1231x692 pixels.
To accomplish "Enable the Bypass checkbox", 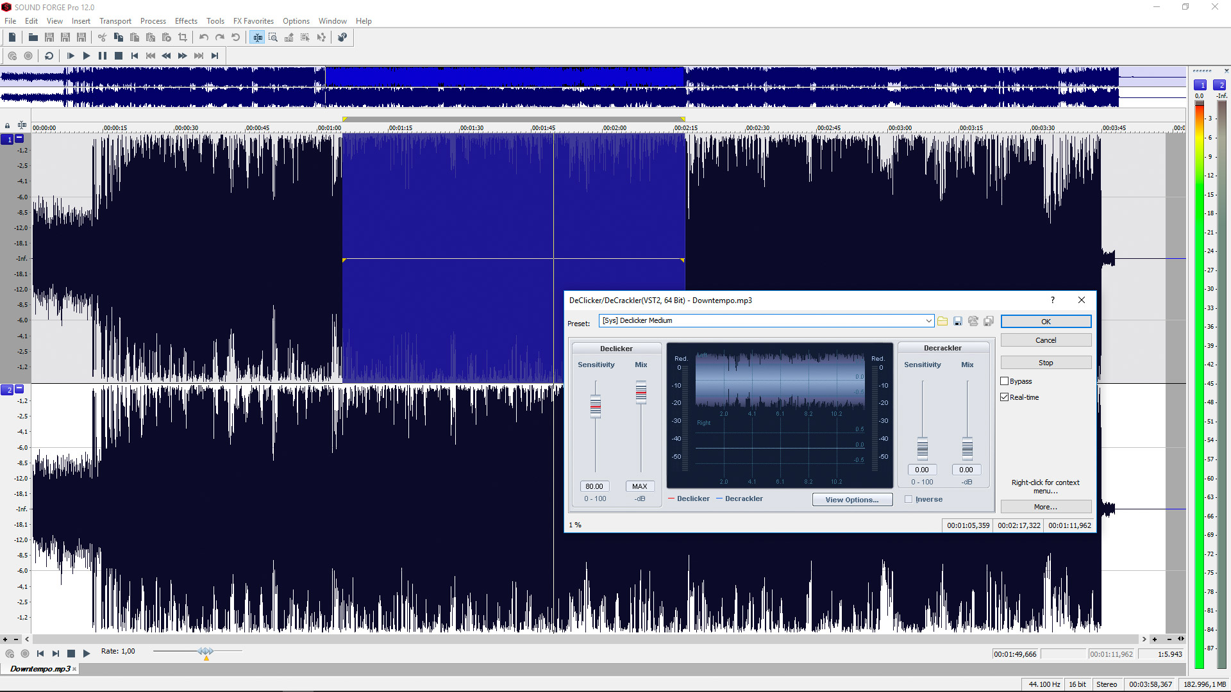I will 1004,381.
